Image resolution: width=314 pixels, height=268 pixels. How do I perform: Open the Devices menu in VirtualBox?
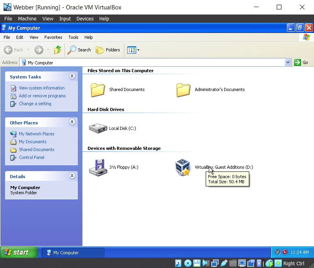click(85, 18)
